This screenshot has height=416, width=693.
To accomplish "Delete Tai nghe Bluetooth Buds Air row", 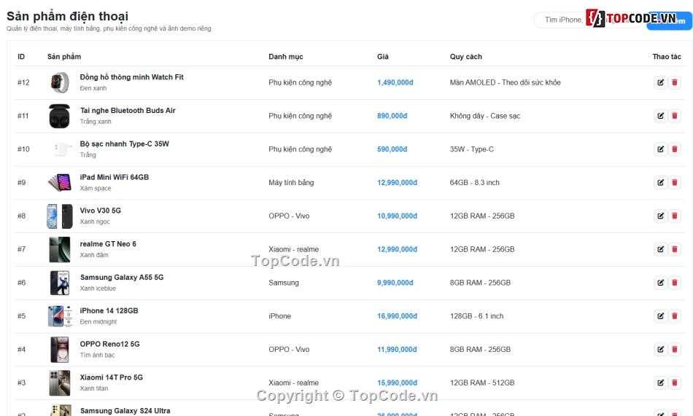I will (x=675, y=116).
